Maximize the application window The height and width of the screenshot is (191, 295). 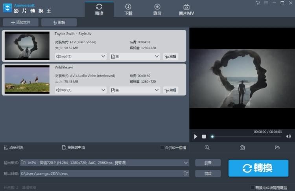[x=282, y=3]
